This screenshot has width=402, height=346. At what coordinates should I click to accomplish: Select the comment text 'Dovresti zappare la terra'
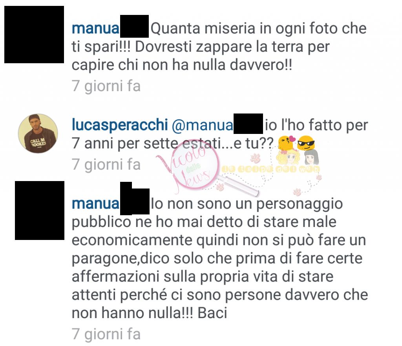click(x=219, y=47)
